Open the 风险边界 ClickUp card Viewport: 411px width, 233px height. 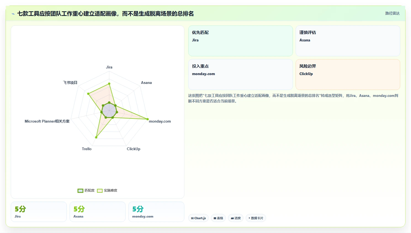pos(348,75)
